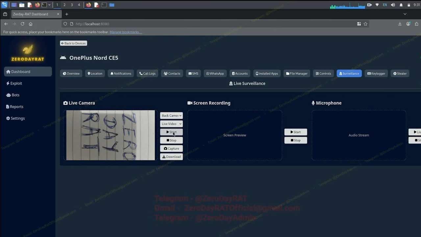Open the Location tab
The image size is (421, 237).
point(95,73)
